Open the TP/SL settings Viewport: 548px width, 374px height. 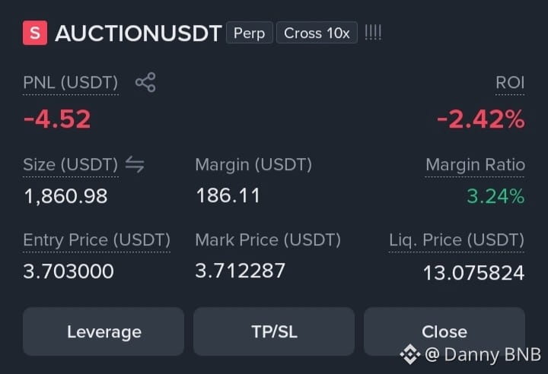pos(274,331)
